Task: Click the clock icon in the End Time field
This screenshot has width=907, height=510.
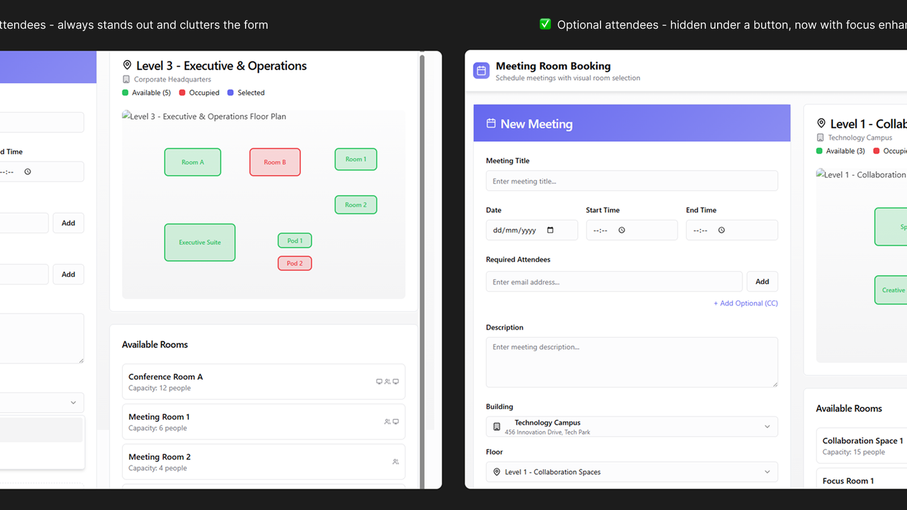Action: 722,230
